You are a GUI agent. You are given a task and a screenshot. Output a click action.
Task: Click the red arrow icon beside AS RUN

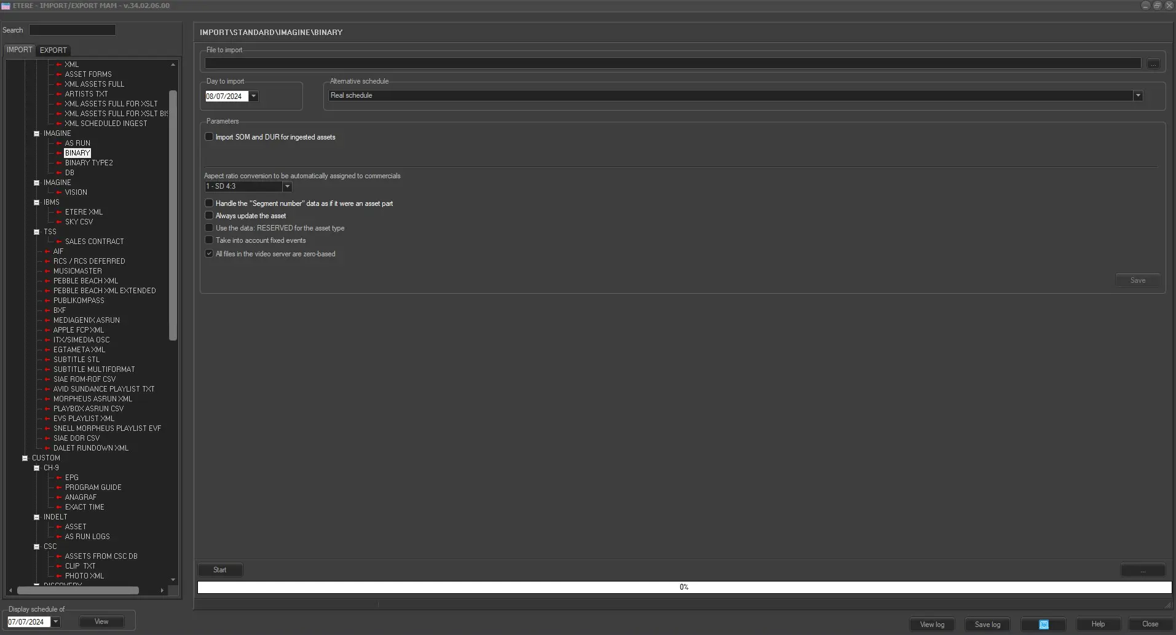point(59,143)
